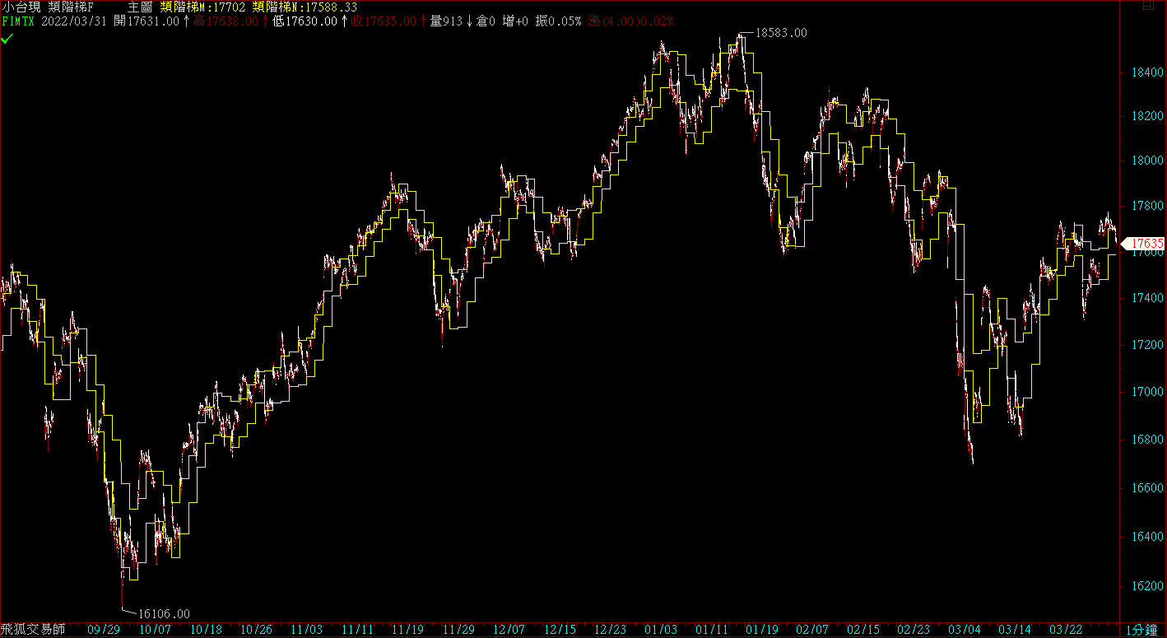Click the date 2022/03/31 in header
This screenshot has width=1167, height=638.
click(x=74, y=21)
